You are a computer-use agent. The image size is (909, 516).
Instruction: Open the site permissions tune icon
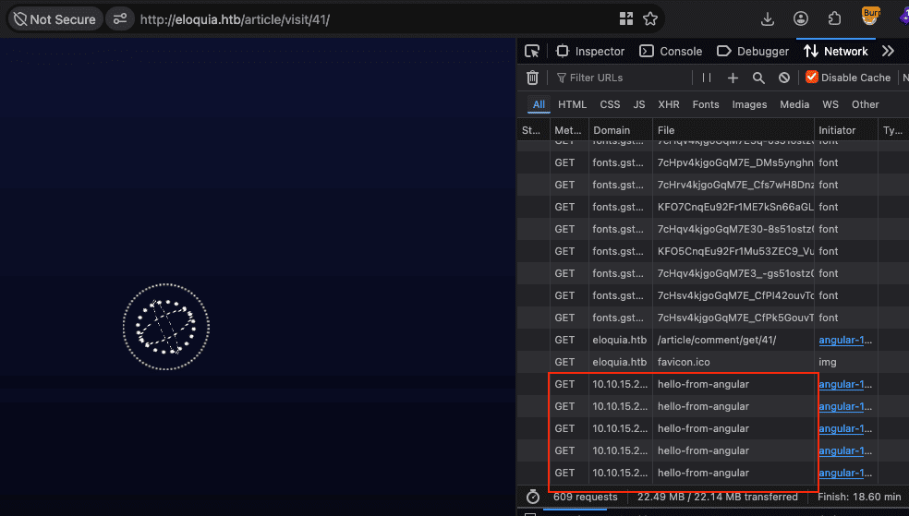pos(120,19)
